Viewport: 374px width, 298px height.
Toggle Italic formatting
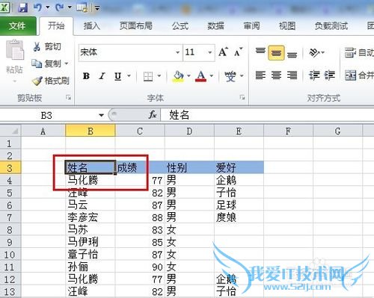pyautogui.click(x=102, y=76)
